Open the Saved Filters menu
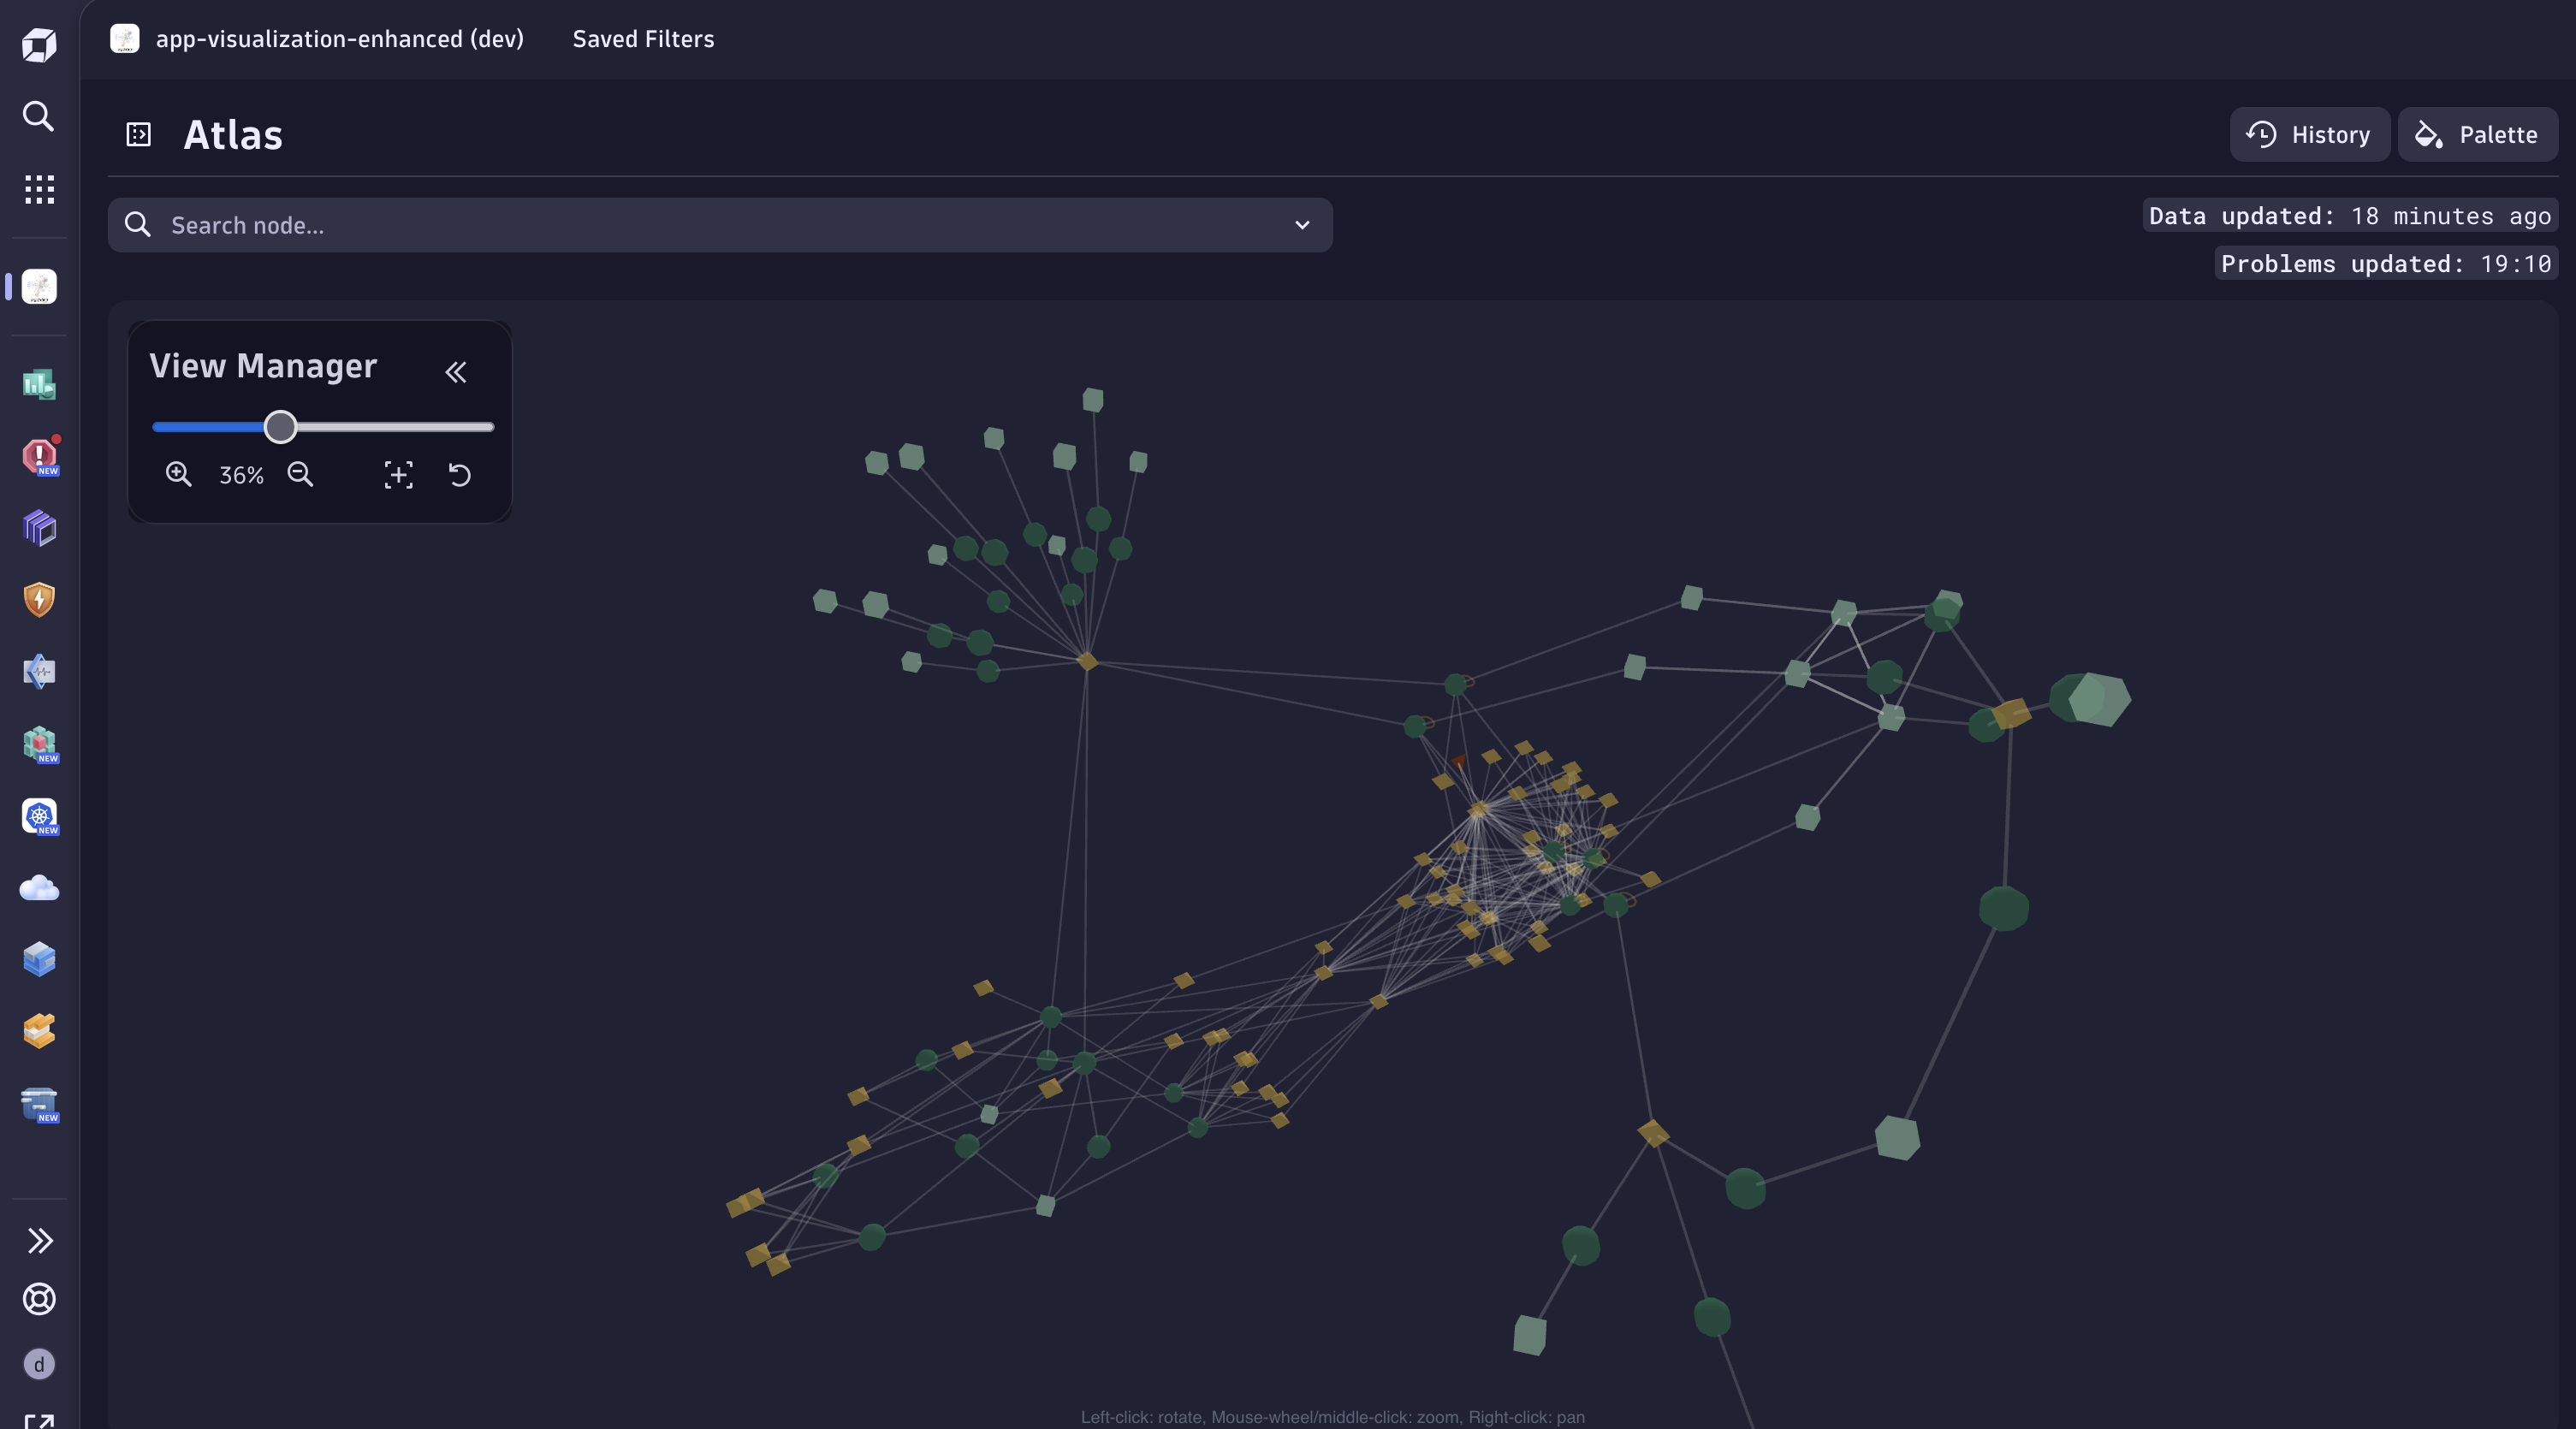Screen dimensions: 2576x1429 [x=642, y=39]
